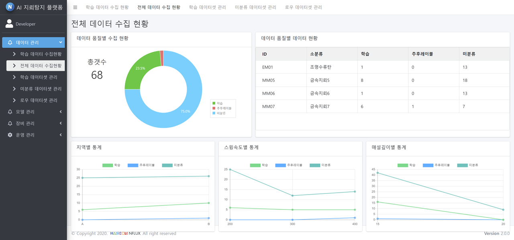Image resolution: width=514 pixels, height=240 pixels.
Task: Click the 소분류 column header
Action: [332, 54]
